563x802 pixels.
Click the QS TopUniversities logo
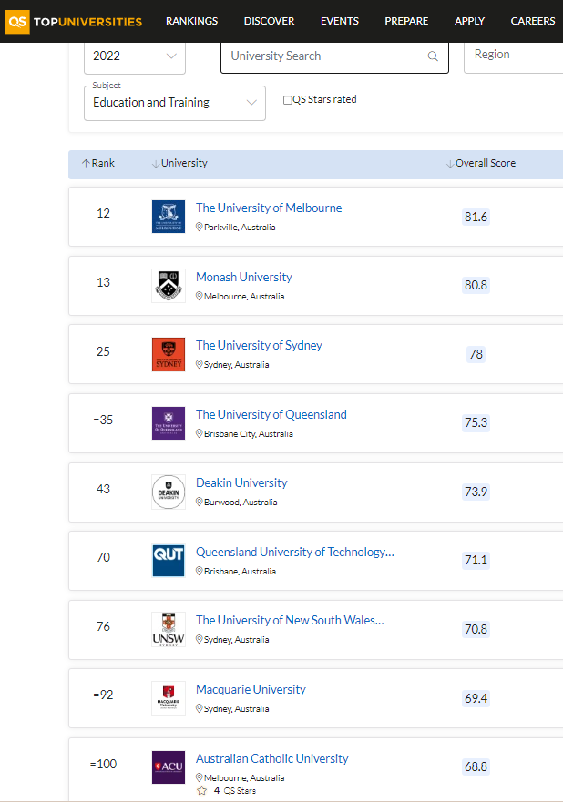[74, 22]
